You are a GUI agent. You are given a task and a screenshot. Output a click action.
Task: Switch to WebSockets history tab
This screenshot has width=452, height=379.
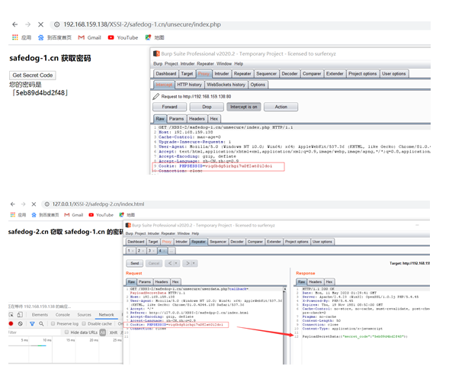[x=226, y=85]
